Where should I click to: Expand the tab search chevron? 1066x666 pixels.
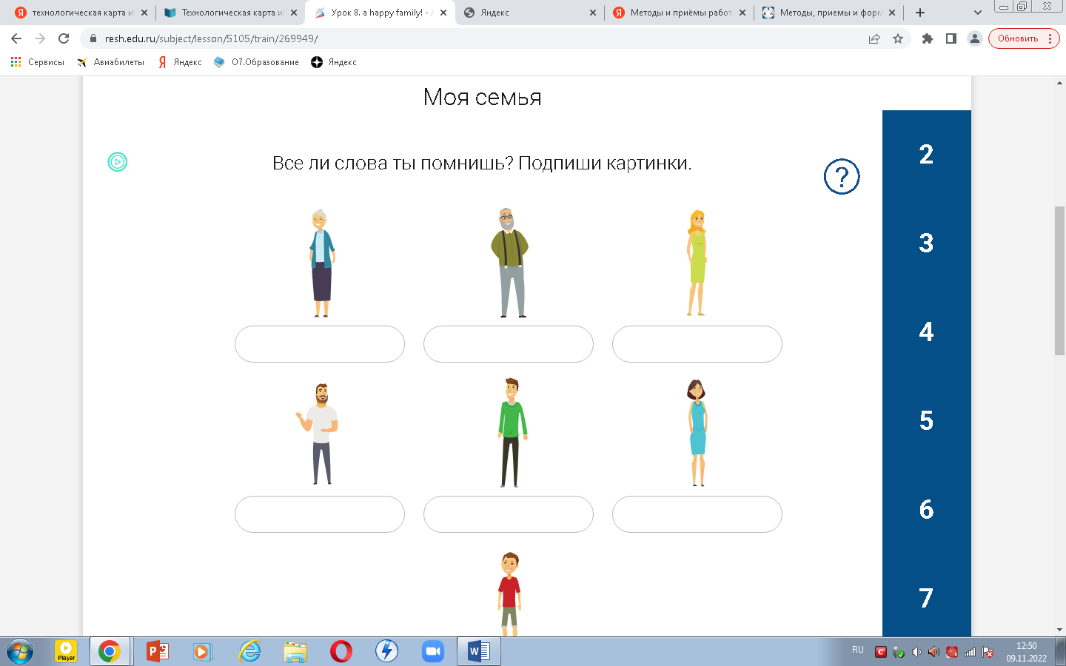pyautogui.click(x=978, y=13)
